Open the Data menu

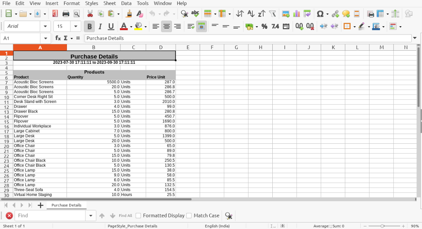[x=126, y=3]
